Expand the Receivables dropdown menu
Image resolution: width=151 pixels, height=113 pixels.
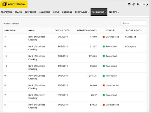tap(82, 12)
